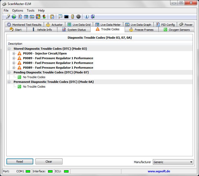Screen dimensions: 199x176
Task: Open the Options menu
Action: (18, 11)
